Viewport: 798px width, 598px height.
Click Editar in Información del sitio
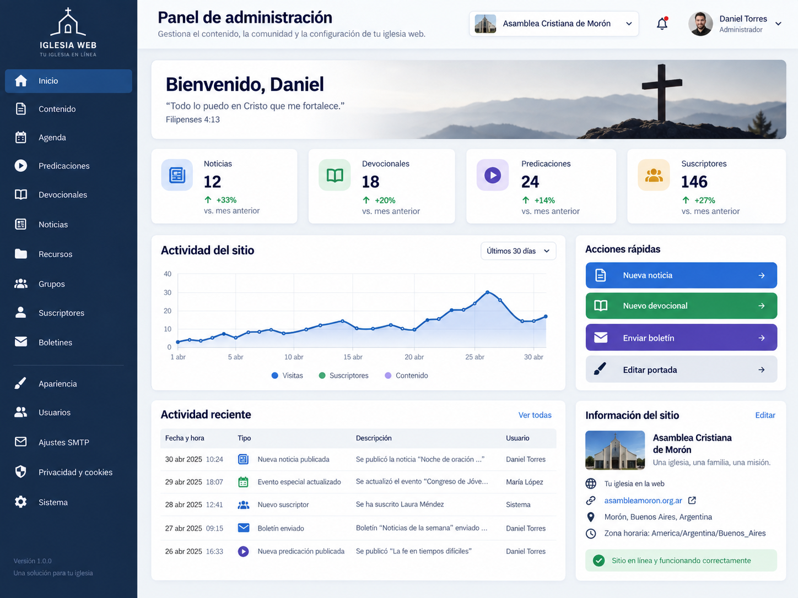coord(765,415)
